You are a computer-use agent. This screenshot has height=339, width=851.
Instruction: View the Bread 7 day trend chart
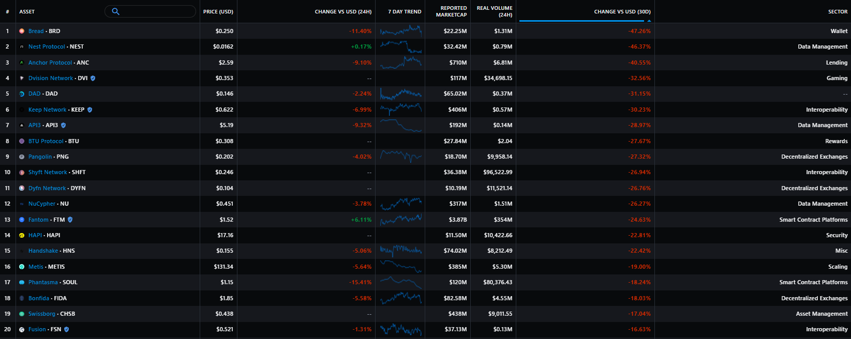(401, 31)
